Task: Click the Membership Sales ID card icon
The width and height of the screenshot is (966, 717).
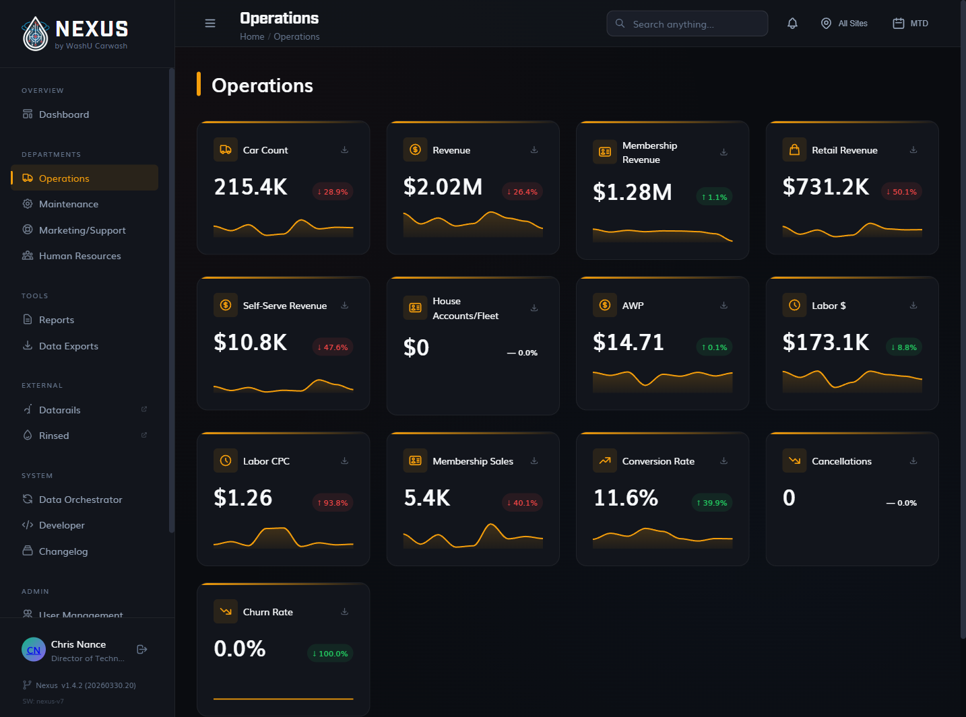Action: (x=415, y=460)
